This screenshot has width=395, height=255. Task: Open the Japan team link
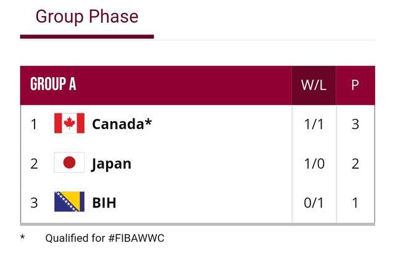111,164
